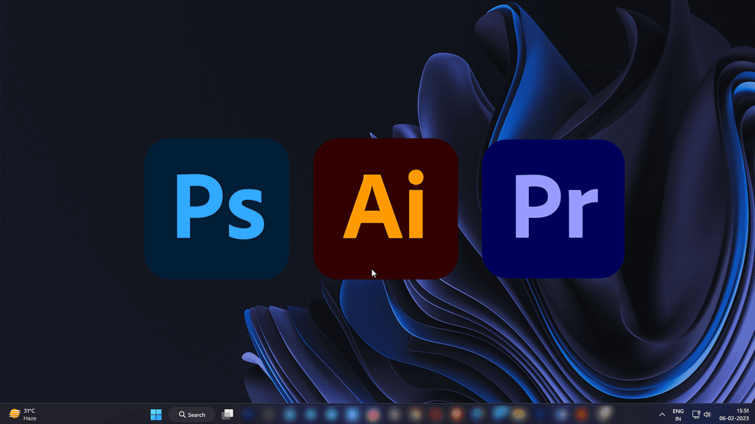Open the ENG IN language switcher
Viewport: 755px width, 424px height.
[678, 415]
